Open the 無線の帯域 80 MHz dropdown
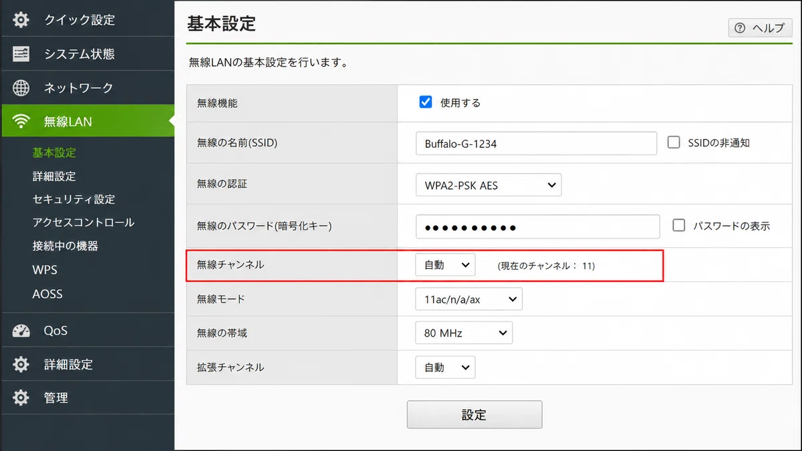Viewport: 802px width, 451px height. (464, 333)
